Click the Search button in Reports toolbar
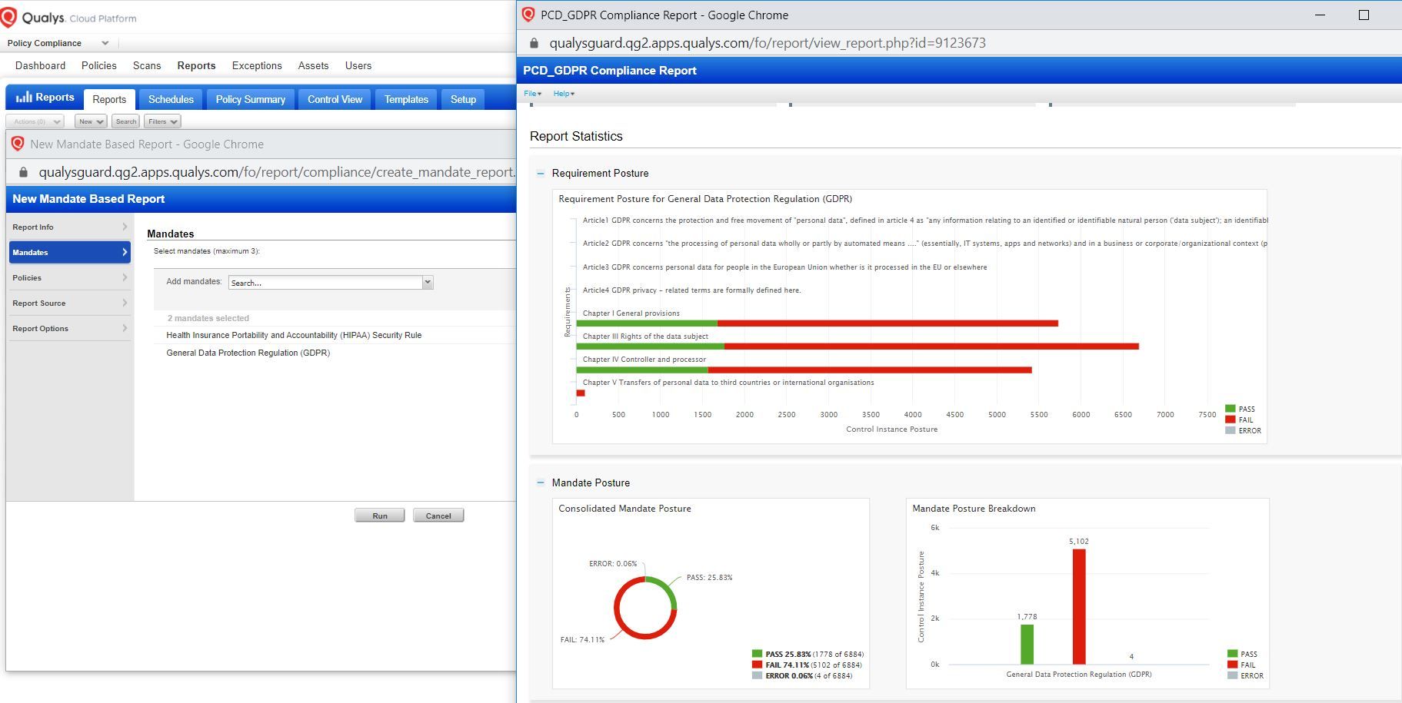This screenshot has width=1402, height=703. (125, 121)
